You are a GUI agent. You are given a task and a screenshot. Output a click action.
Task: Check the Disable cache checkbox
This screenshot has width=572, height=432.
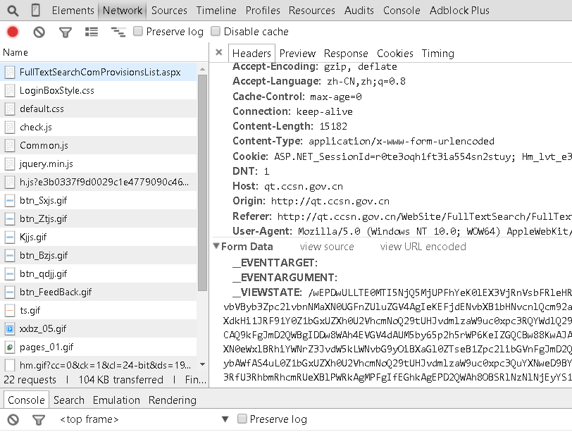(216, 32)
